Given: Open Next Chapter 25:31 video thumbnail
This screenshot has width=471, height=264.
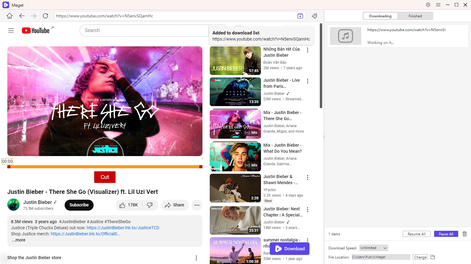Looking at the screenshot, I should pyautogui.click(x=235, y=220).
